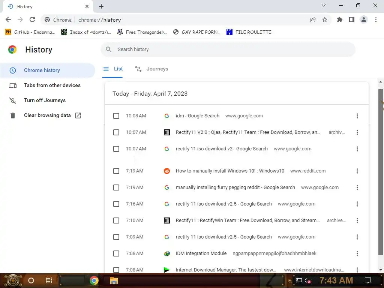Click the scrollbar down arrow
Screen dimensions: 384x288
click(381, 270)
